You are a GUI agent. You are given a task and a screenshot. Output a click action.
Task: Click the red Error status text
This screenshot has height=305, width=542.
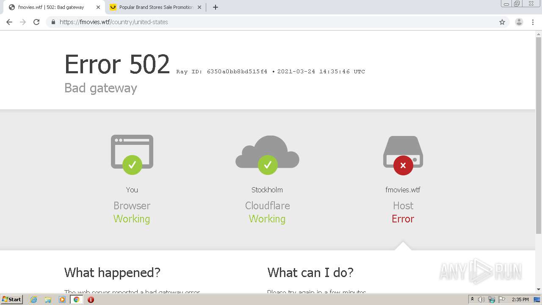click(403, 219)
